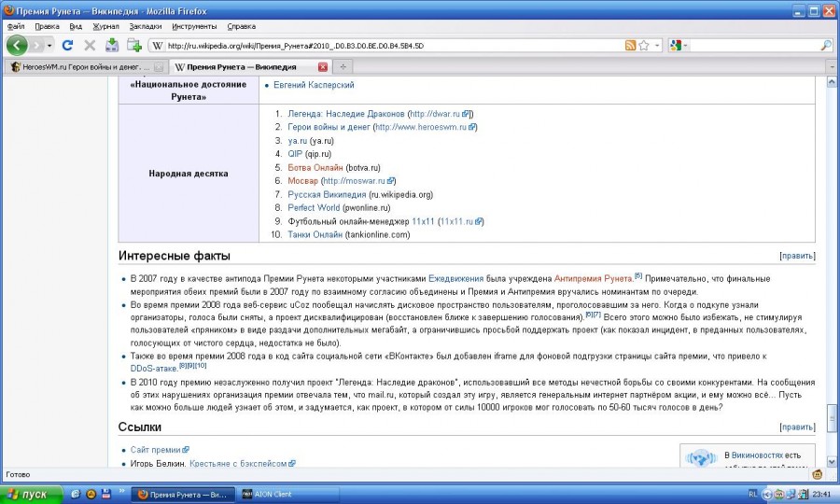Open a new tab with the plus button

[343, 67]
